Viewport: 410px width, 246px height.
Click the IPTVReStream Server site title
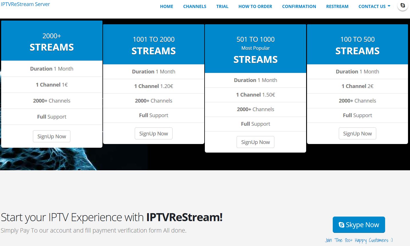[25, 4]
